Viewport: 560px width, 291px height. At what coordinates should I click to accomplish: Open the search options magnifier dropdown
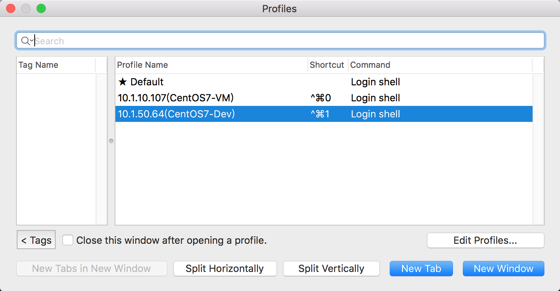pyautogui.click(x=27, y=41)
